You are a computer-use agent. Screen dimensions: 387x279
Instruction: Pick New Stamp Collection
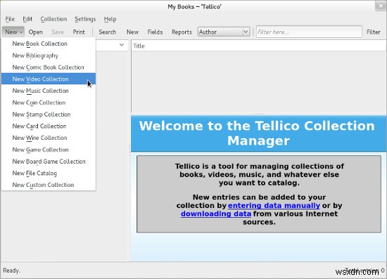[49, 115]
